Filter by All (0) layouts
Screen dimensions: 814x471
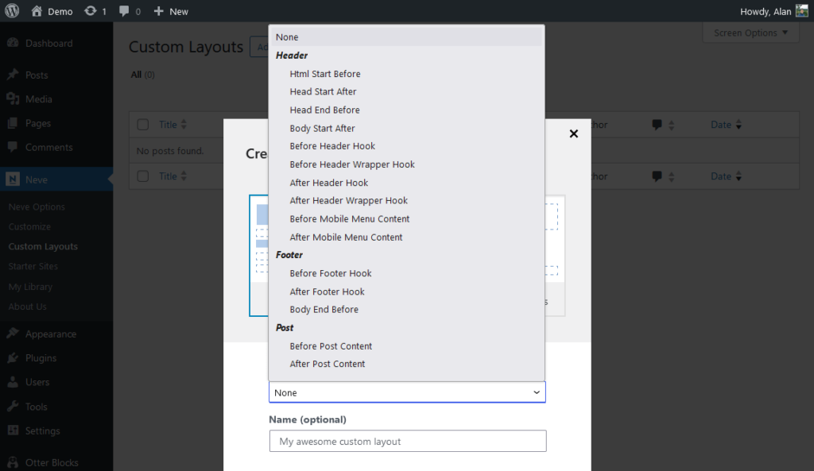[x=143, y=75]
